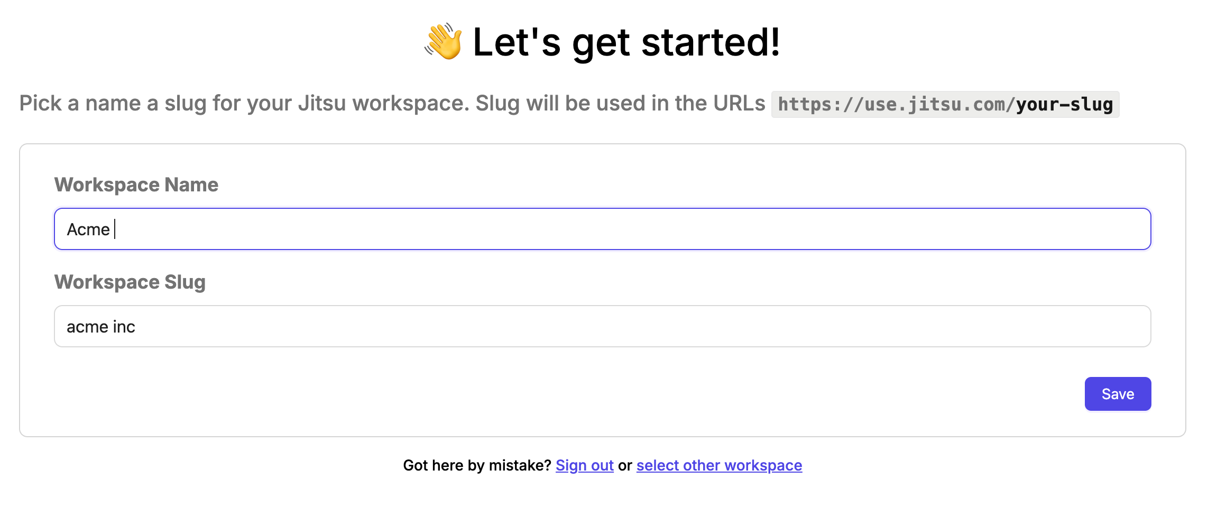The height and width of the screenshot is (516, 1217).
Task: Place cursor on the word Acme
Action: tap(88, 229)
